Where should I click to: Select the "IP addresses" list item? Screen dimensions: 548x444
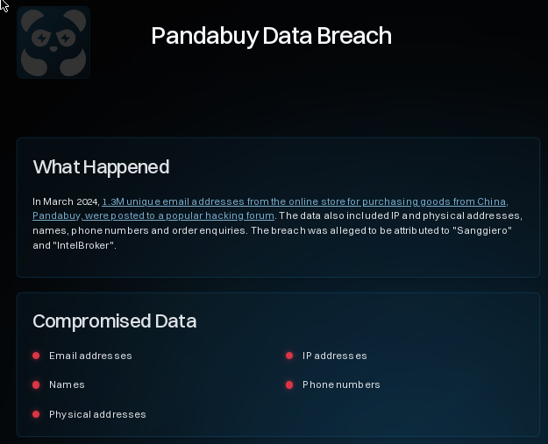pyautogui.click(x=334, y=356)
